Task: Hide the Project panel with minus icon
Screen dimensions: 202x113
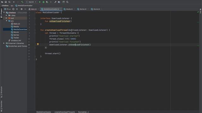Action: [x=25, y=9]
